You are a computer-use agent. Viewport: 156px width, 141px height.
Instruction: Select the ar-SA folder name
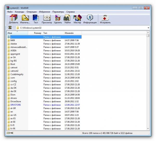coord(13,57)
